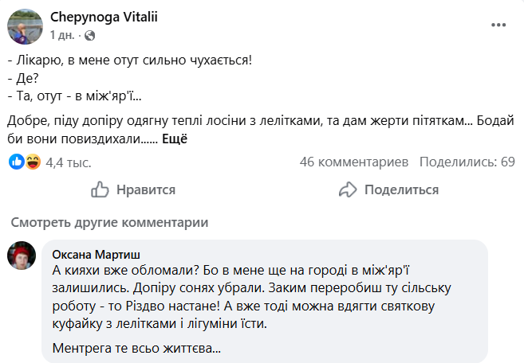Open Chepynoga Vitalii's profile picture
The width and height of the screenshot is (524, 363).
tap(25, 25)
